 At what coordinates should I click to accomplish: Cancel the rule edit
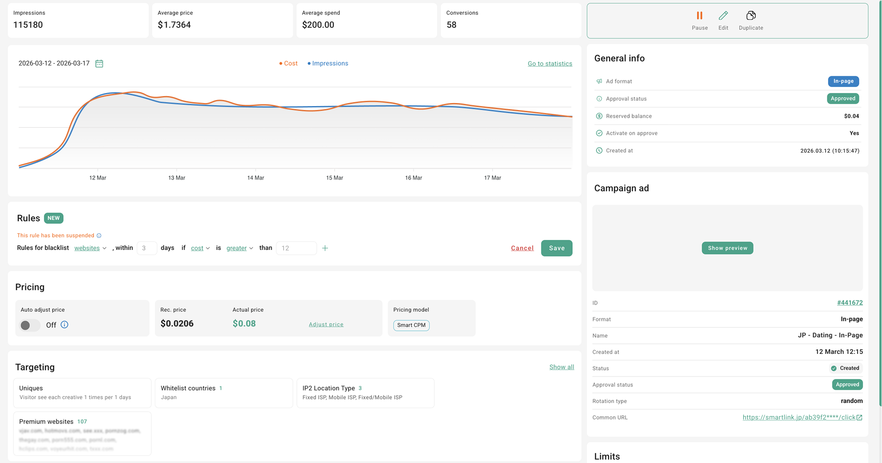point(522,248)
